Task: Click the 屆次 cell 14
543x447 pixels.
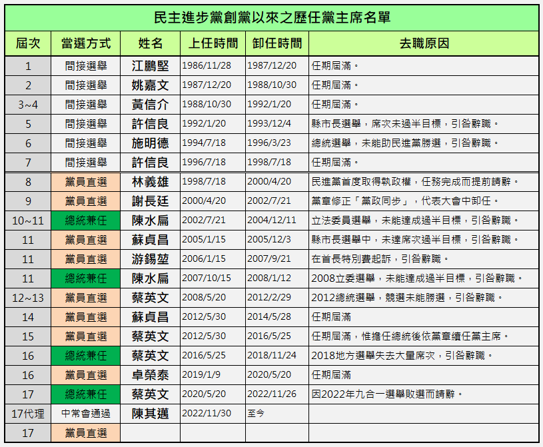Action: tap(28, 317)
